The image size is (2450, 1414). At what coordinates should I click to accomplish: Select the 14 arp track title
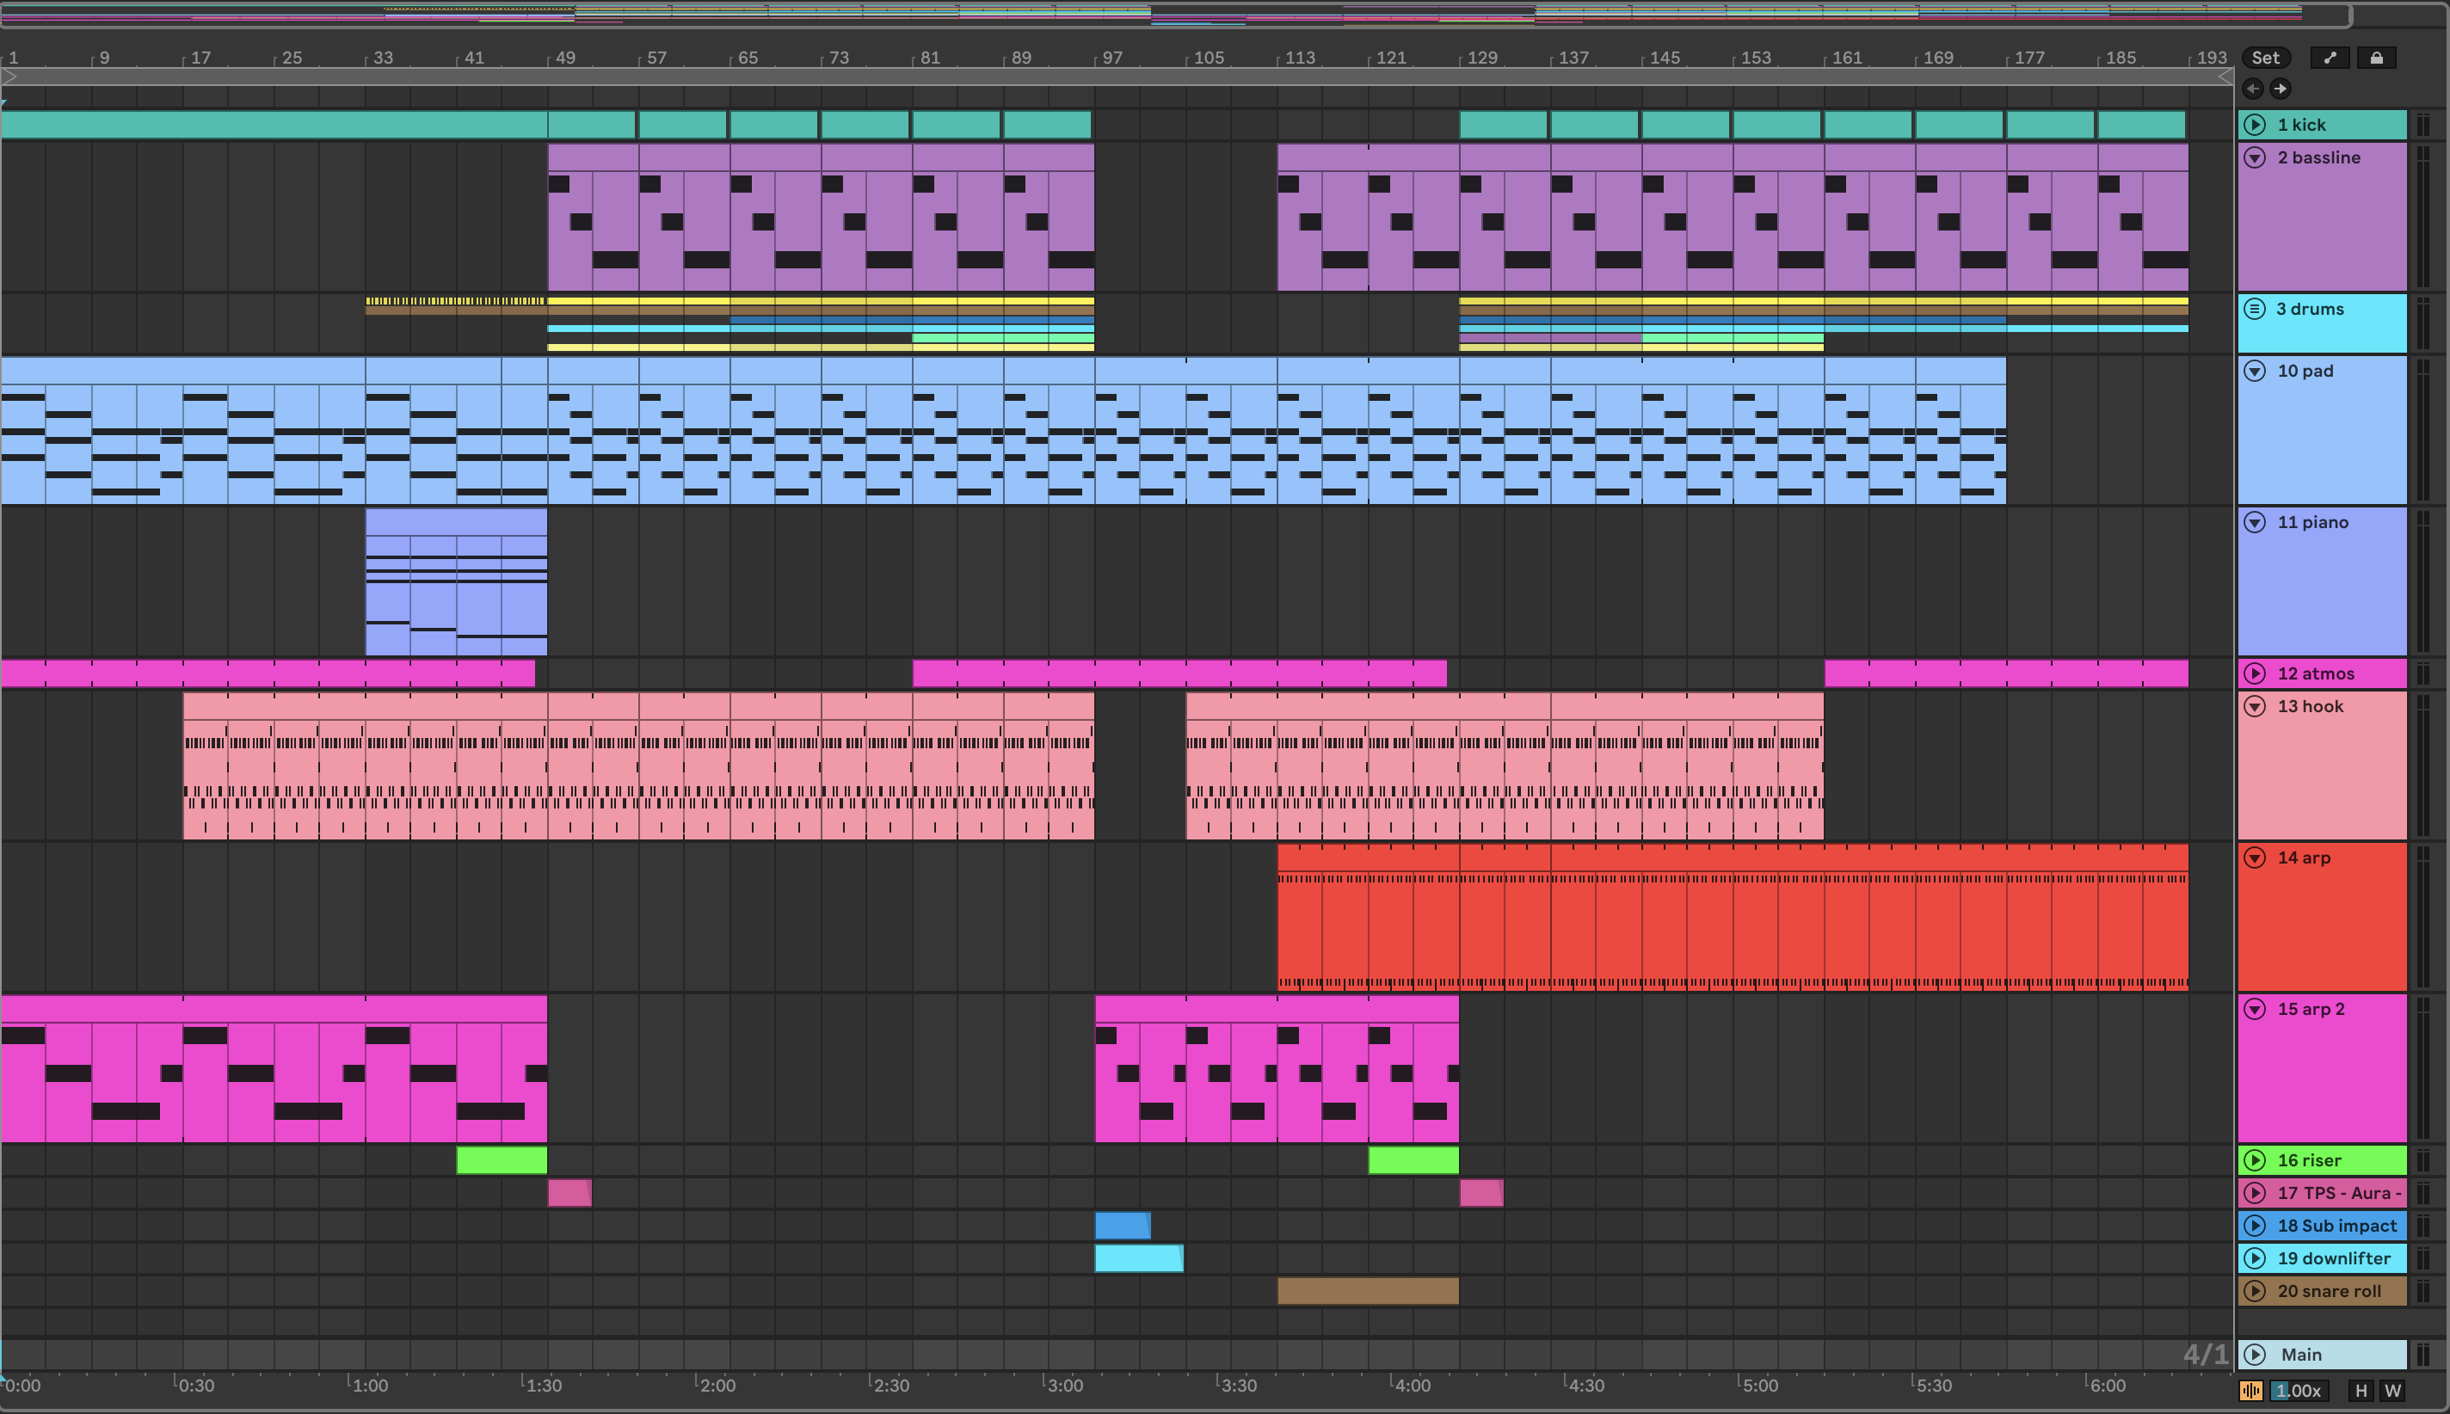pyautogui.click(x=2304, y=858)
